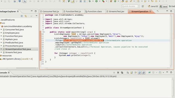Viewport: 175px width, 98px height.
Task: Open dropdown next to external tools run icon
Action: point(106,1)
